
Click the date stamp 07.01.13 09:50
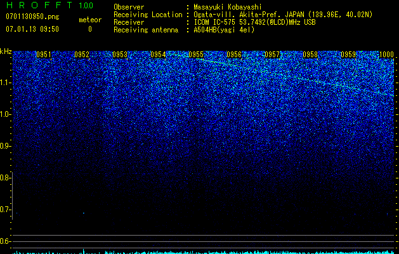32,29
